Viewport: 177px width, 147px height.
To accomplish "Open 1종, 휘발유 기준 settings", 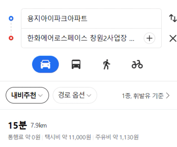I will (x=146, y=96).
